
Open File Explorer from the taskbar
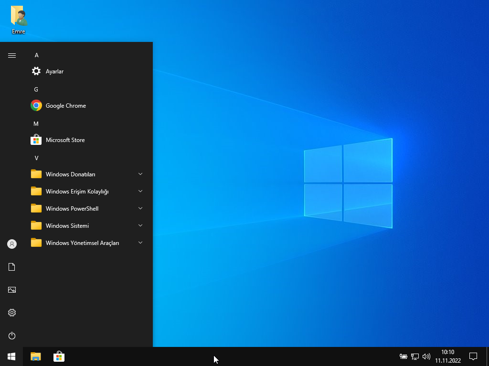tap(35, 356)
